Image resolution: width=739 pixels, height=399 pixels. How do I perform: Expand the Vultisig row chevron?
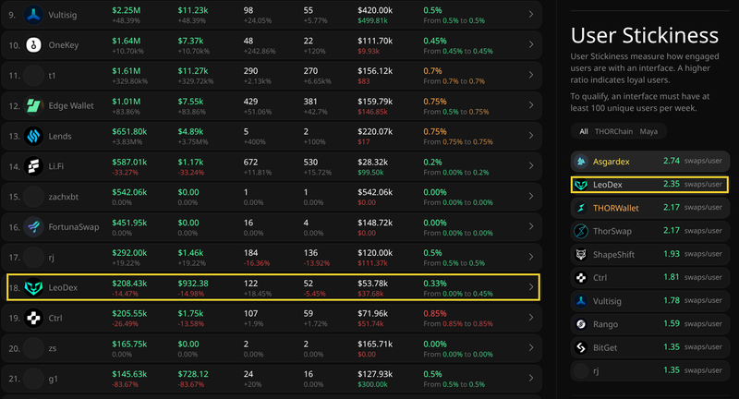coord(531,14)
